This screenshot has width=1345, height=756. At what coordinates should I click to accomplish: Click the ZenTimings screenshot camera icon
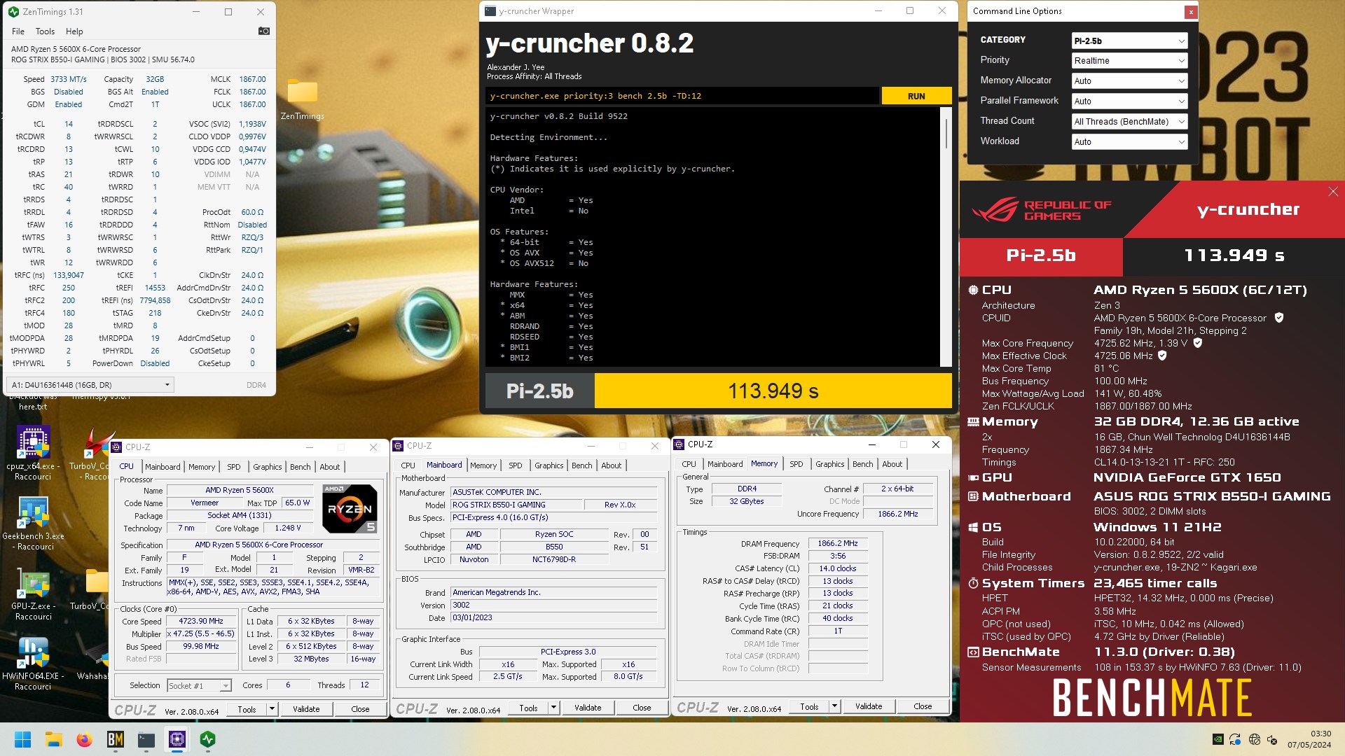pos(263,31)
